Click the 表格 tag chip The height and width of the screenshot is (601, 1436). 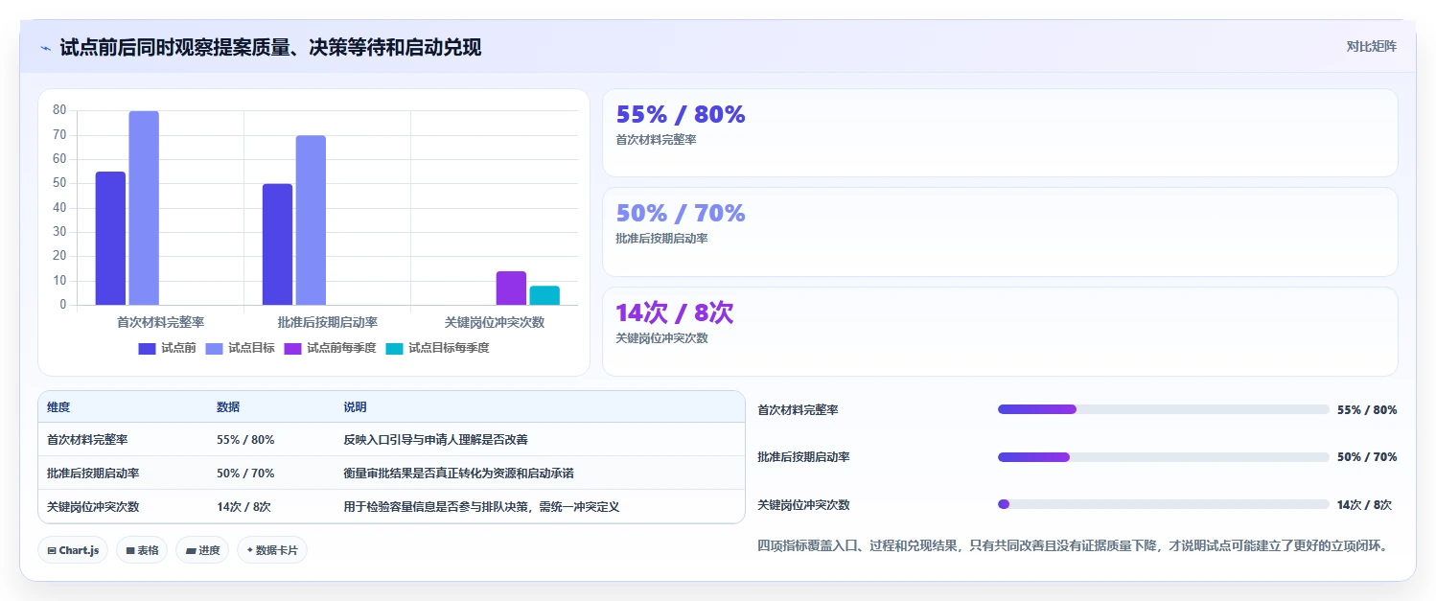click(142, 550)
